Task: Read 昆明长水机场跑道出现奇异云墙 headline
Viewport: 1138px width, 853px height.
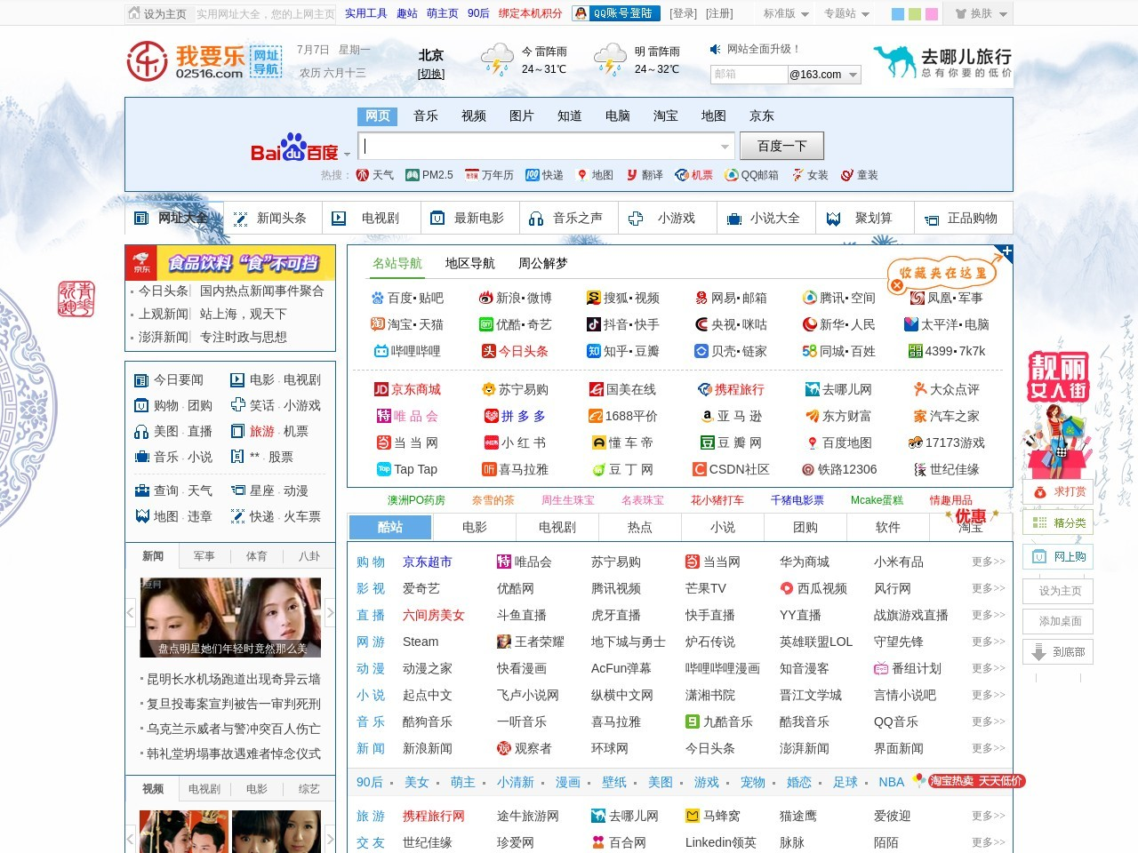Action: 234,679
